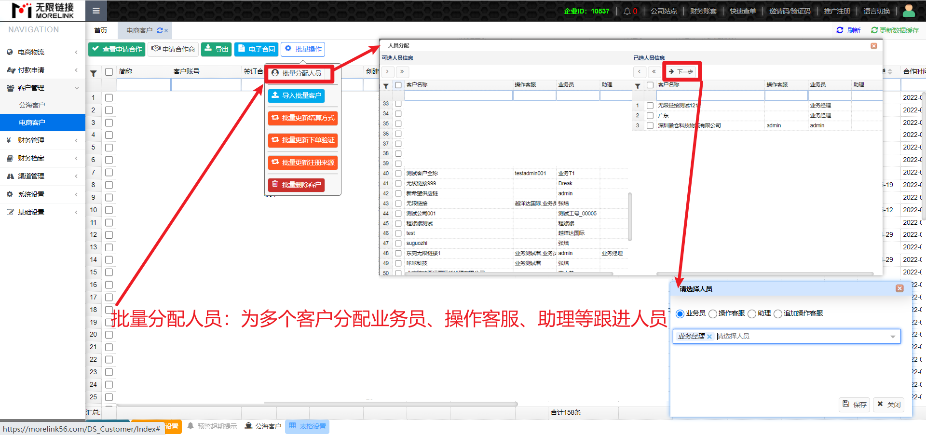Viewport: 926px width, 435px height.
Task: Click the 关闭 button in 请选择人员 dialog
Action: point(888,404)
